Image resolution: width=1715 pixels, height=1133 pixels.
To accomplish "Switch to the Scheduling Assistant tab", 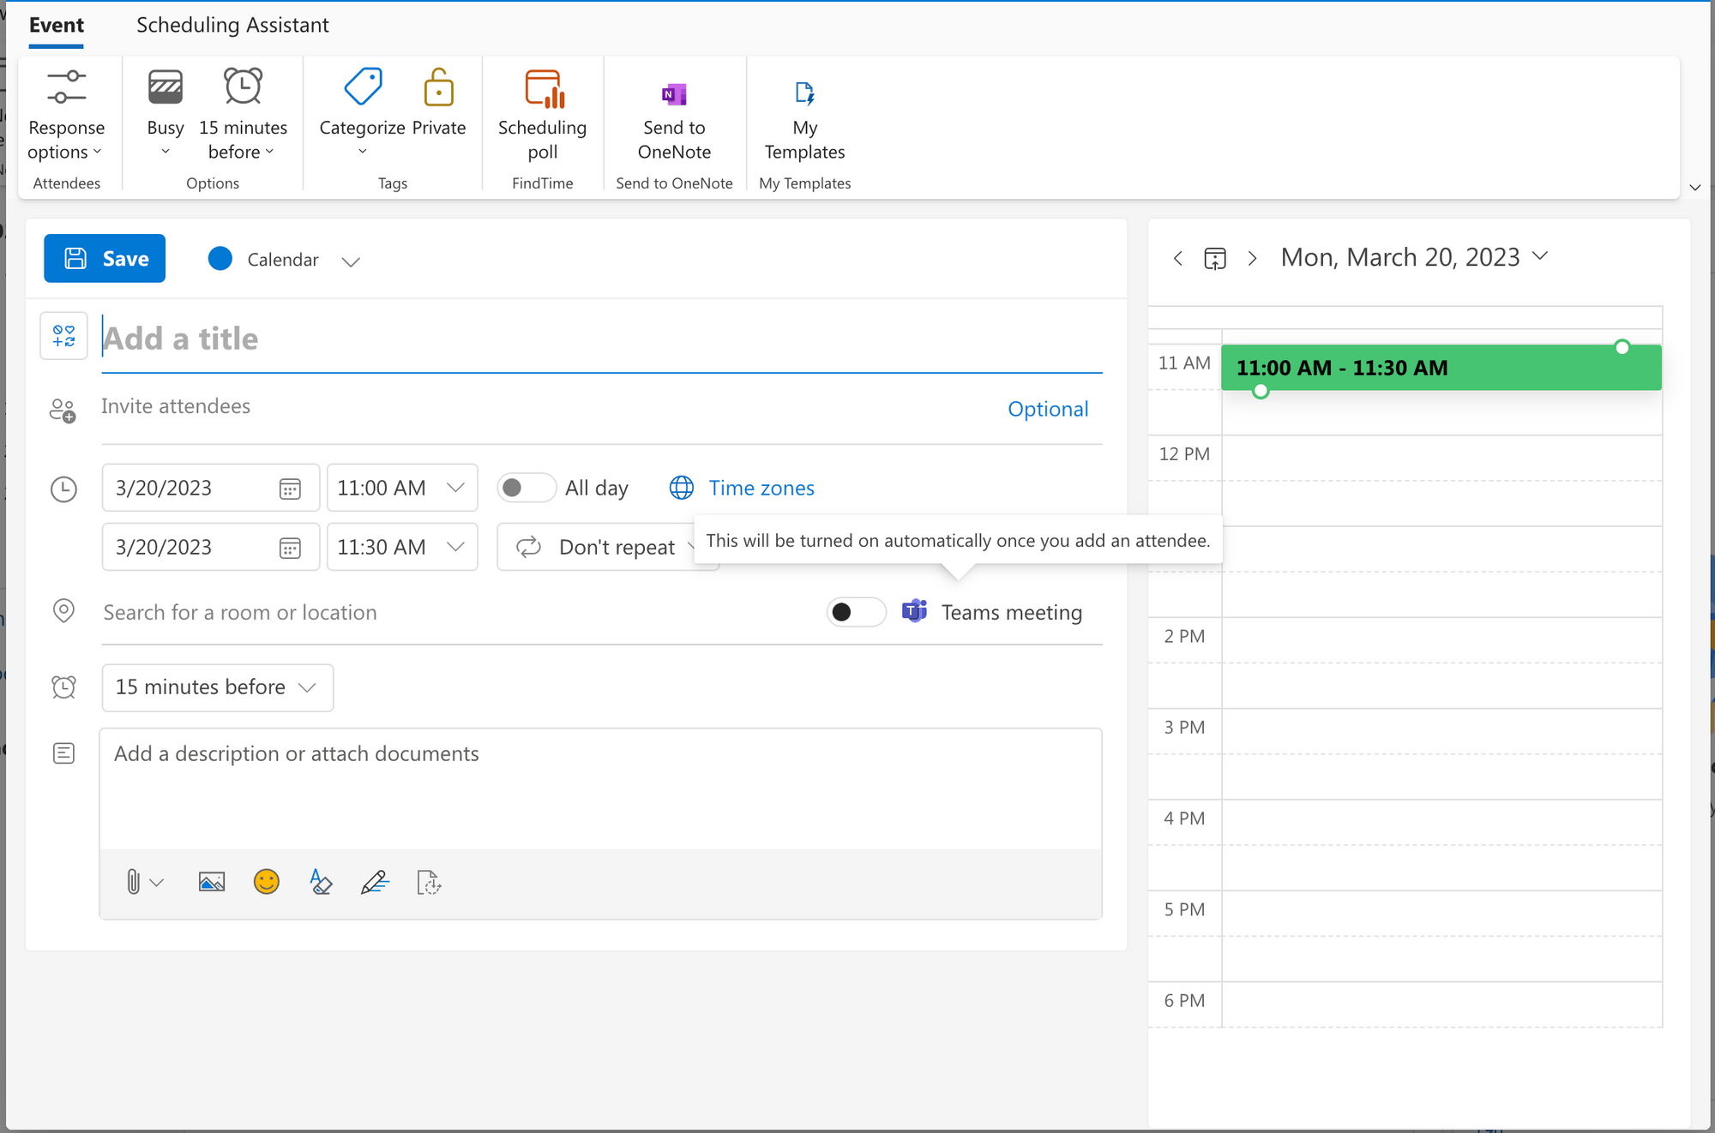I will click(232, 25).
